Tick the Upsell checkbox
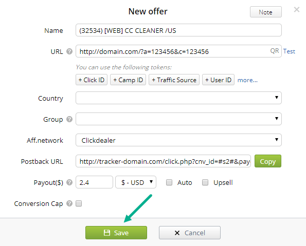This screenshot has width=306, height=246. coord(205,182)
